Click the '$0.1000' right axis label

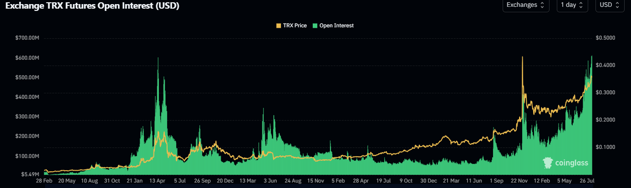(x=605, y=147)
